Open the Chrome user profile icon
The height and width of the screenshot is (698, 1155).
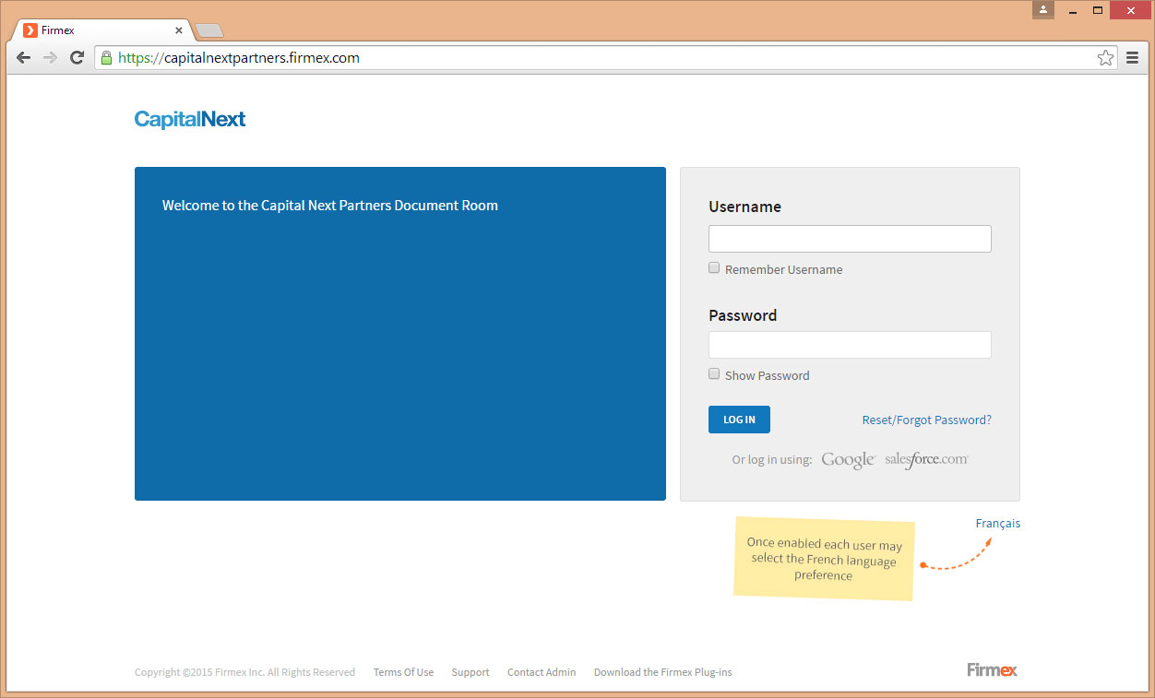1043,10
